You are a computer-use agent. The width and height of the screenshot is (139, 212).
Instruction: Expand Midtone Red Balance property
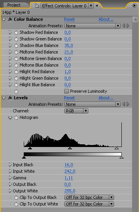pos(10,52)
